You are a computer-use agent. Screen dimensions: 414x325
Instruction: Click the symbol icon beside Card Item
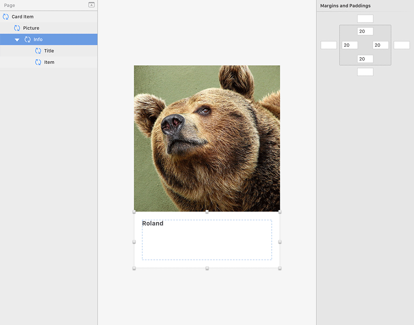tap(6, 17)
